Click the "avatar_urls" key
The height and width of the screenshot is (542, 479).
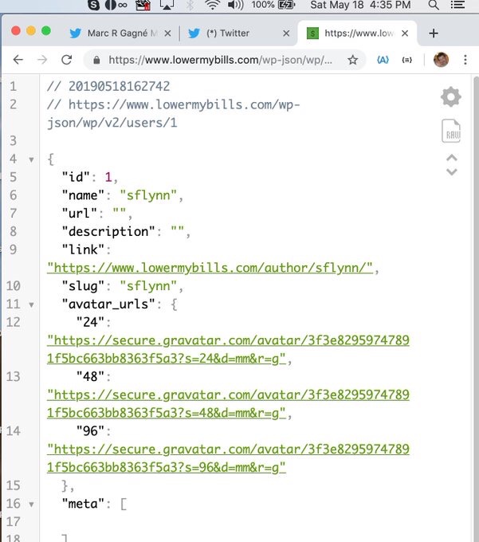pos(108,304)
